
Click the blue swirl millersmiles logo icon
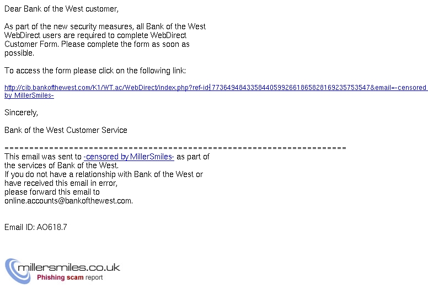(x=18, y=271)
